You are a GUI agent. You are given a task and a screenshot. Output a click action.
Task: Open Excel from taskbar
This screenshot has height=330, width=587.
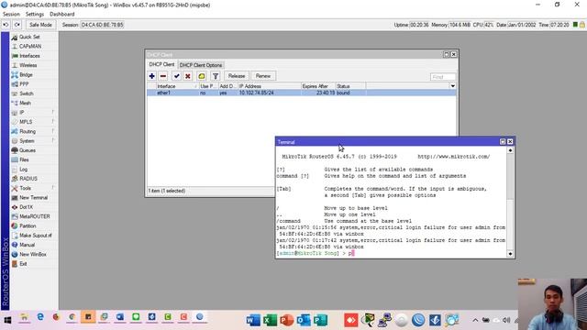pyautogui.click(x=270, y=320)
